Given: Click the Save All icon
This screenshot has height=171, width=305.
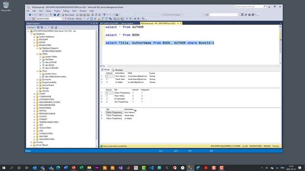Looking at the screenshot, I should click(58, 15).
